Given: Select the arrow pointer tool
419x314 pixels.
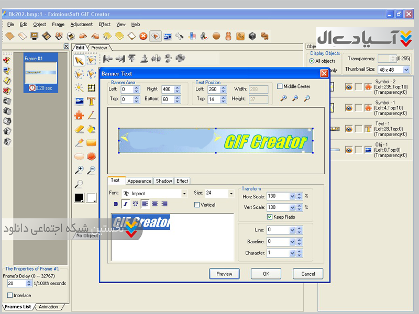Looking at the screenshot, I should (79, 61).
